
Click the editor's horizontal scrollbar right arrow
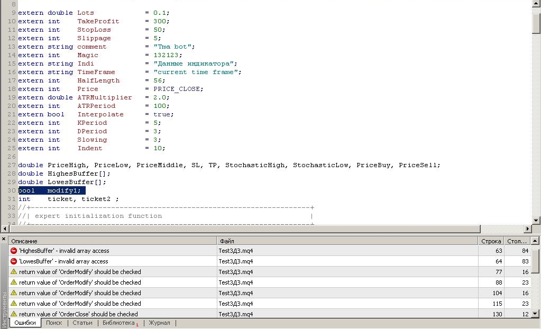coord(528,229)
